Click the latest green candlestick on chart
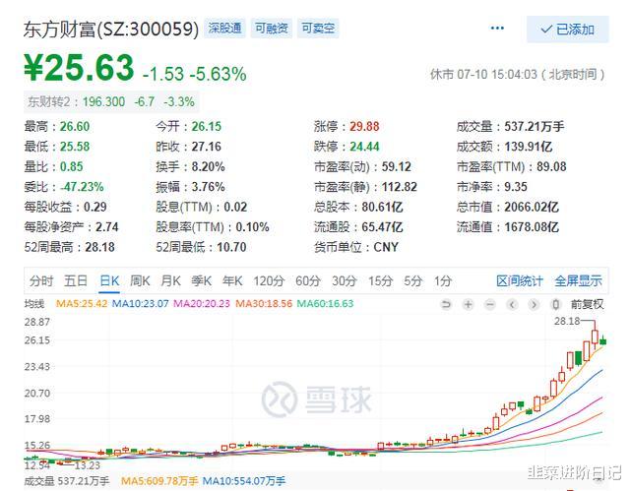Screen dimensions: 630x491 pyautogui.click(x=602, y=341)
